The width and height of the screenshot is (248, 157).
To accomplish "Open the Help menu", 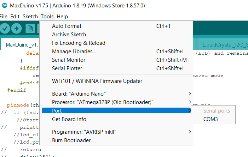I will coord(62,17).
